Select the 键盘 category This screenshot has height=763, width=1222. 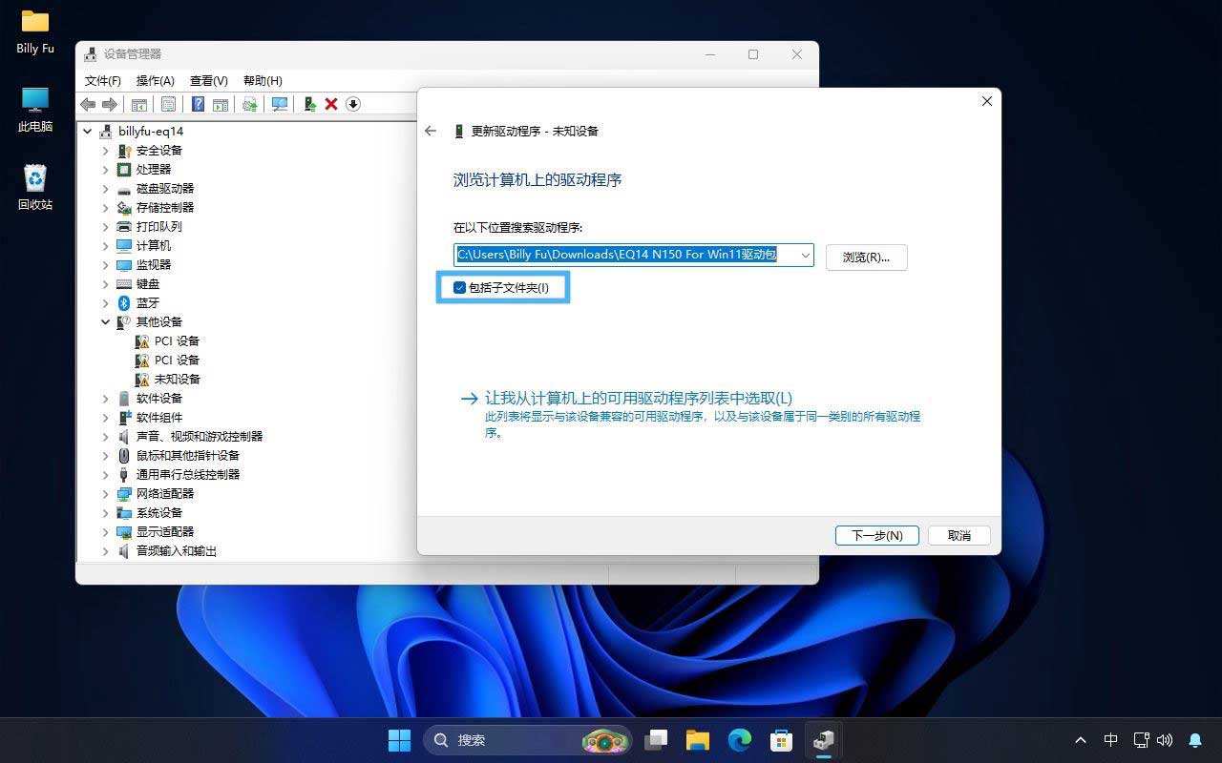[x=147, y=284]
